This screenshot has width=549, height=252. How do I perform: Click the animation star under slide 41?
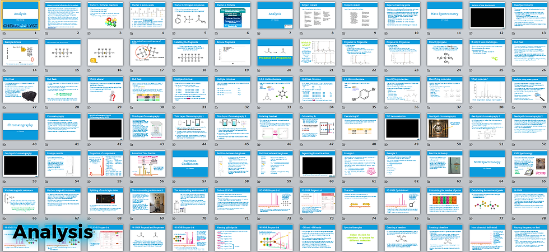[x=46, y=144]
